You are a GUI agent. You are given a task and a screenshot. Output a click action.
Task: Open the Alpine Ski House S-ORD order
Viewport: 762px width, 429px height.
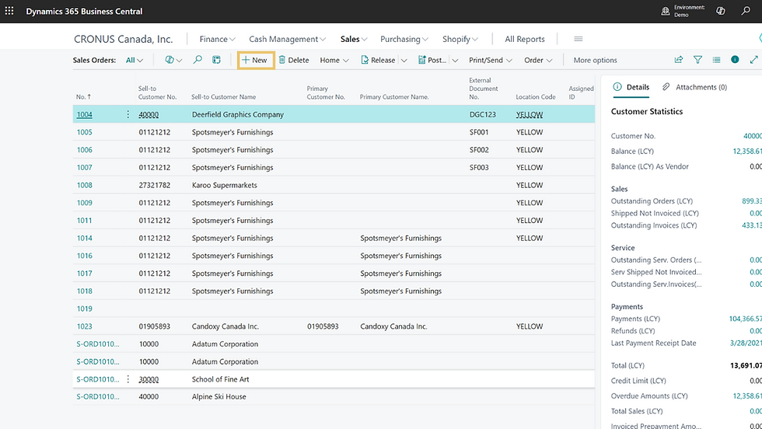(x=98, y=396)
